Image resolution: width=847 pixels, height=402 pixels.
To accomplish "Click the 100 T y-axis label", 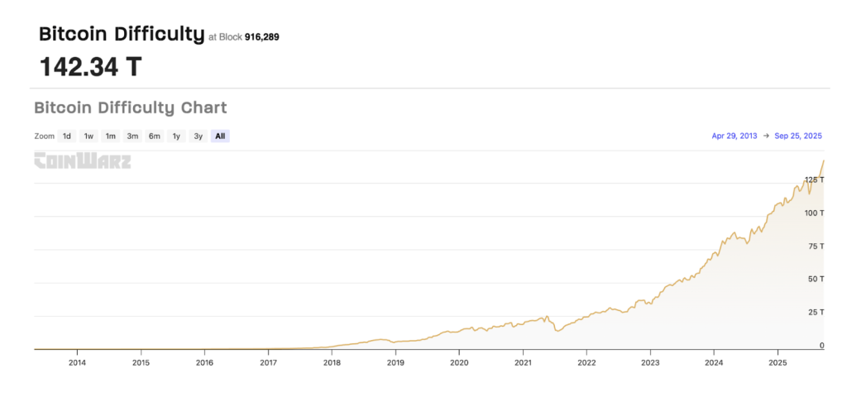I will [815, 213].
